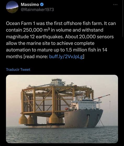Open the @Rainmaker1973 handle
Image resolution: width=124 pixels, height=146 pixels.
point(37,9)
